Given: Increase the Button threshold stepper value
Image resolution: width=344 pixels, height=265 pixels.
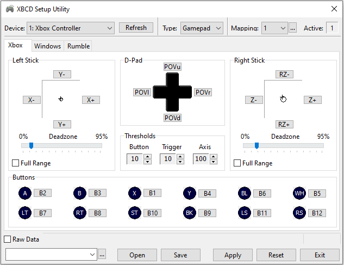Looking at the screenshot, I should tap(148, 156).
